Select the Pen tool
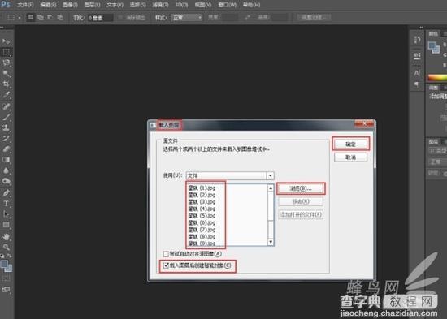The height and width of the screenshot is (319, 447). click(x=6, y=193)
